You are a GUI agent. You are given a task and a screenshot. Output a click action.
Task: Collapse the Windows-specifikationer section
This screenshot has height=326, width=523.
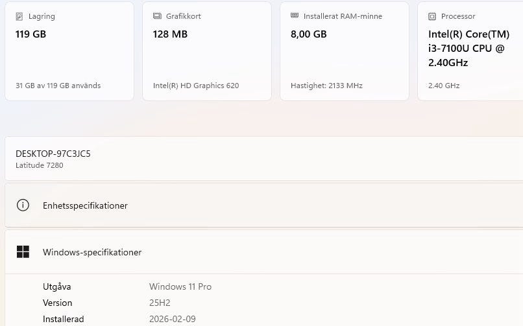click(x=260, y=252)
